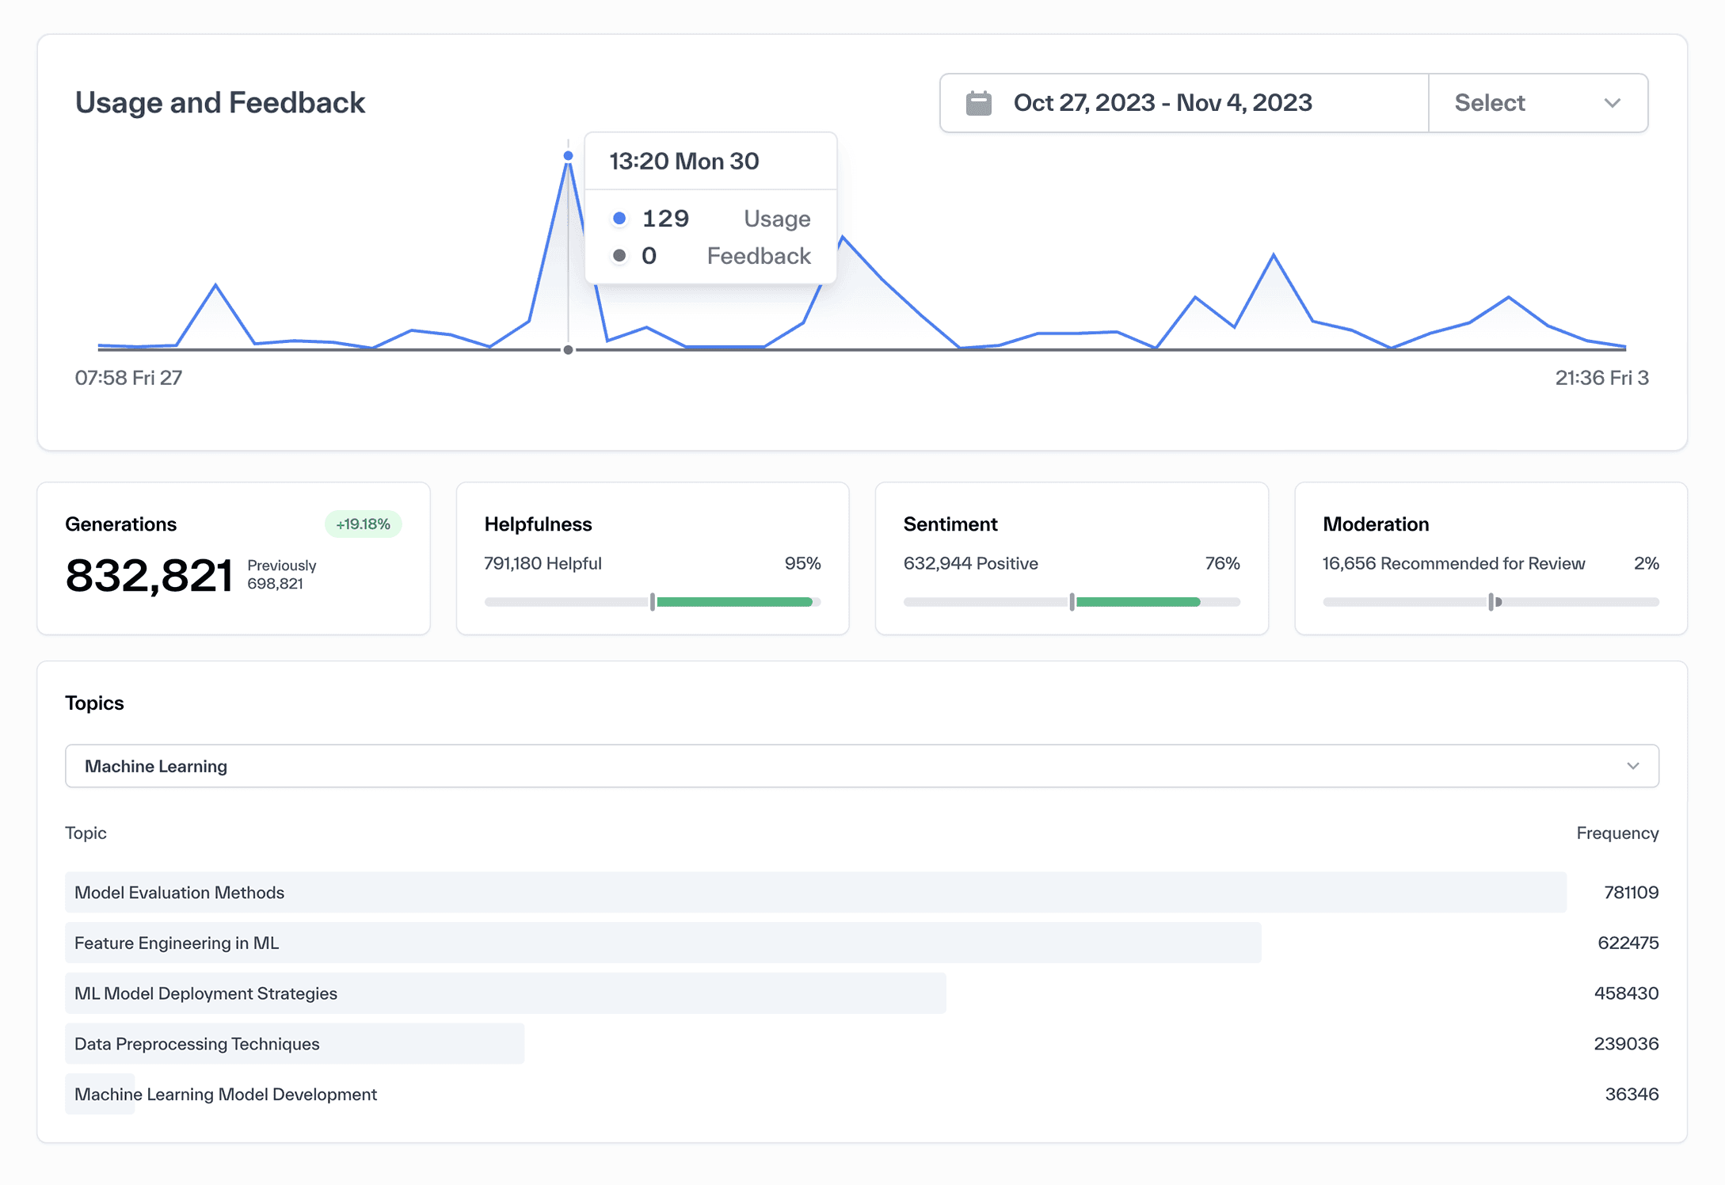Click the Sentiment 76% slider
This screenshot has width=1725, height=1185.
pyautogui.click(x=1072, y=602)
